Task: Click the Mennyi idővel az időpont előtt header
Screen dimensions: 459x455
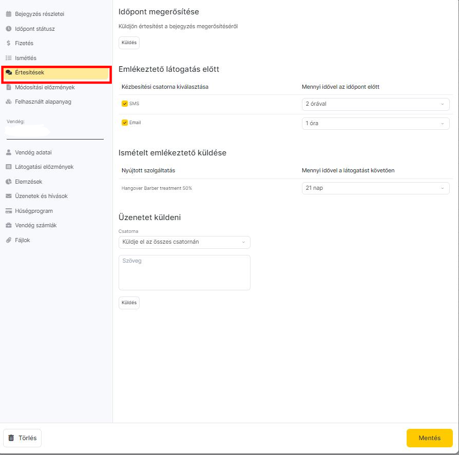Action: pos(340,87)
